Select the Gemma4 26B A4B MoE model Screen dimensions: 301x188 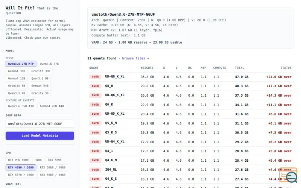click(x=52, y=106)
